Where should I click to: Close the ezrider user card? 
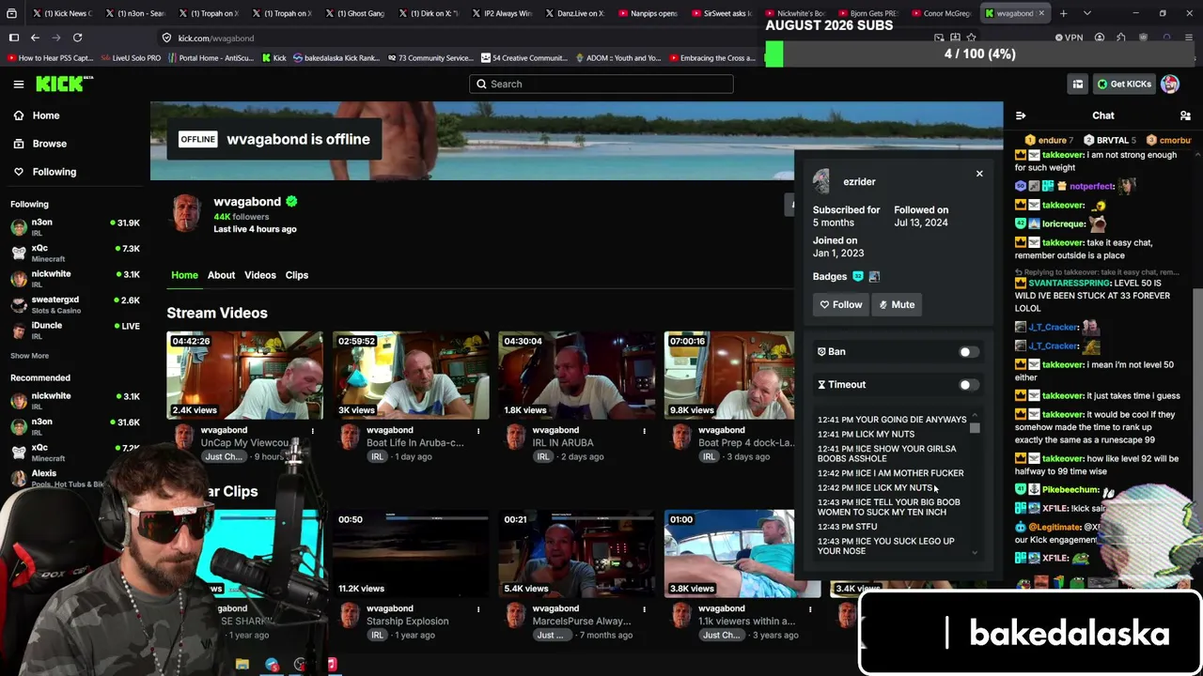click(979, 174)
